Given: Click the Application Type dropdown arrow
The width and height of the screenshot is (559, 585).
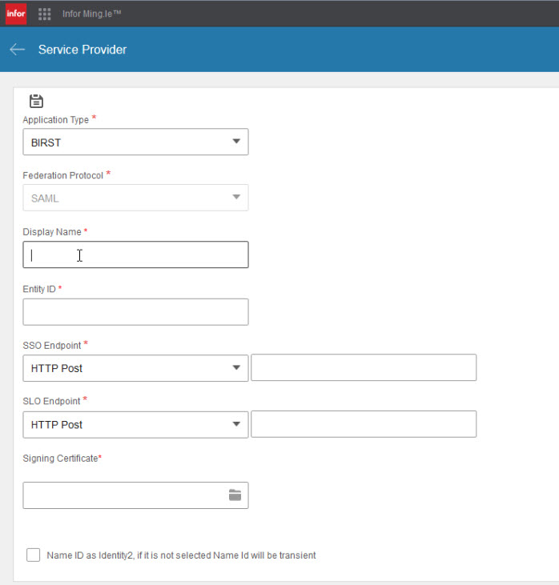Looking at the screenshot, I should tap(236, 142).
